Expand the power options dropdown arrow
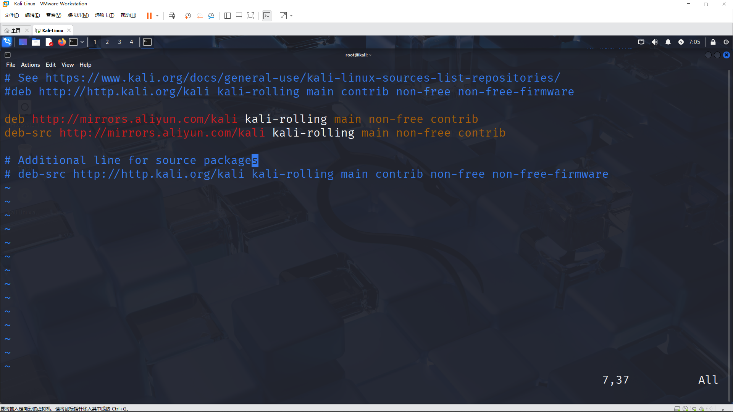Screen dimensions: 733x412 pyautogui.click(x=157, y=16)
